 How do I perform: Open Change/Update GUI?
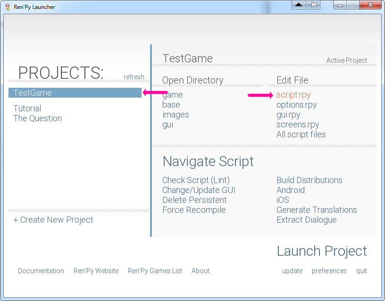[199, 190]
